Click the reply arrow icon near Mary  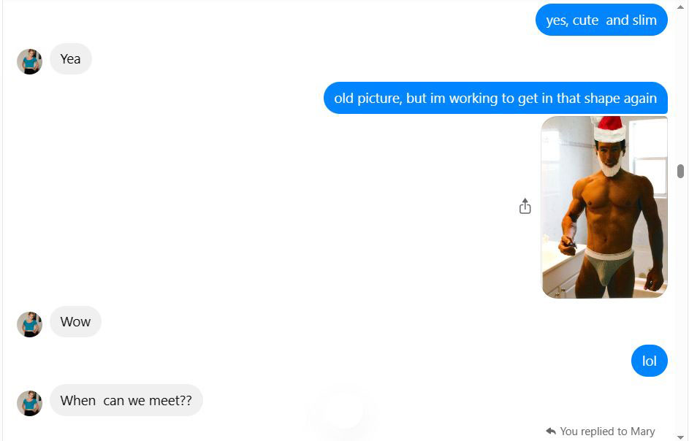(551, 431)
